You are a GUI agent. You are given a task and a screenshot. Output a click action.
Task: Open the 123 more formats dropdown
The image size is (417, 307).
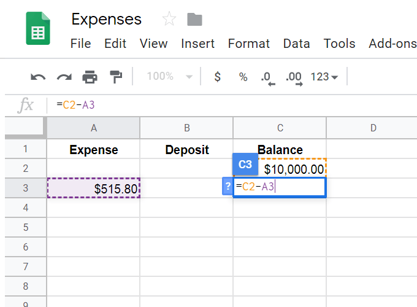pyautogui.click(x=324, y=77)
